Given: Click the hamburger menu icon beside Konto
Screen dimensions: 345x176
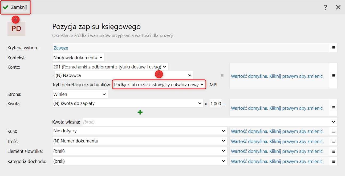Looking at the screenshot, I should (x=333, y=76).
